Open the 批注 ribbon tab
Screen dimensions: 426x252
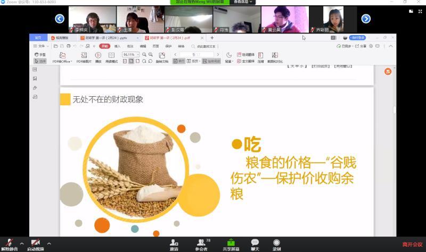click(130, 46)
